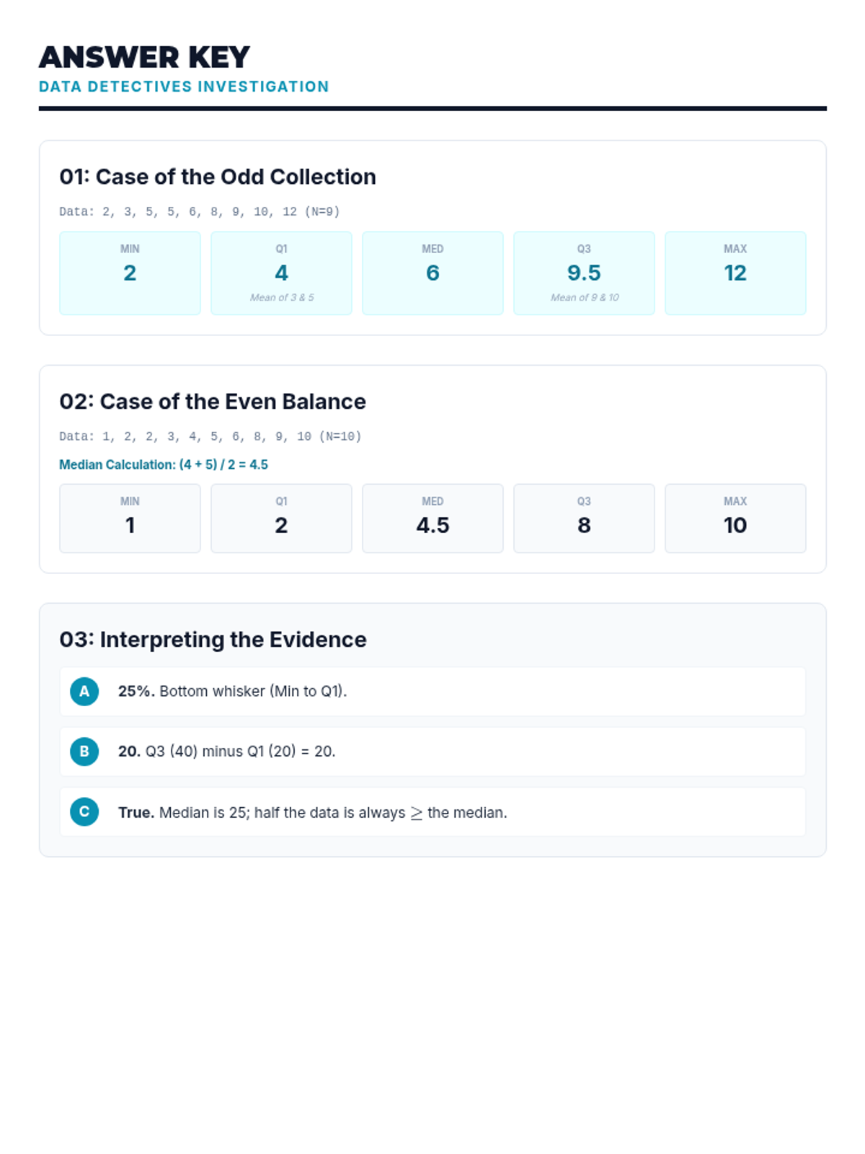Click the circular C badge

coord(84,812)
